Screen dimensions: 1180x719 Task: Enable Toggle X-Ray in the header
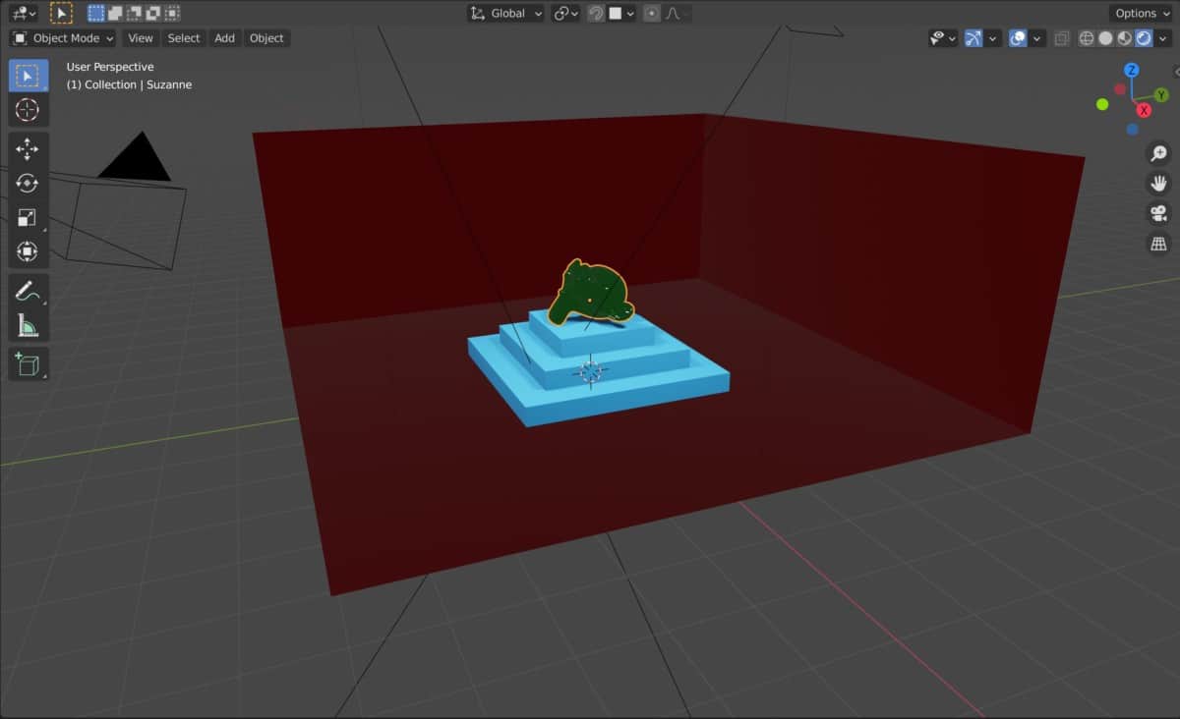point(1059,37)
